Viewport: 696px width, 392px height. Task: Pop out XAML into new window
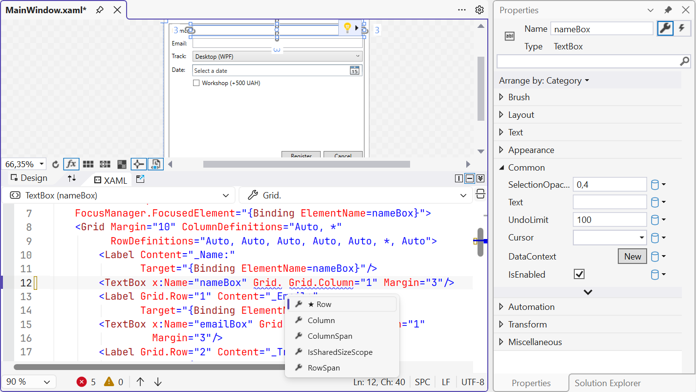[x=140, y=179]
